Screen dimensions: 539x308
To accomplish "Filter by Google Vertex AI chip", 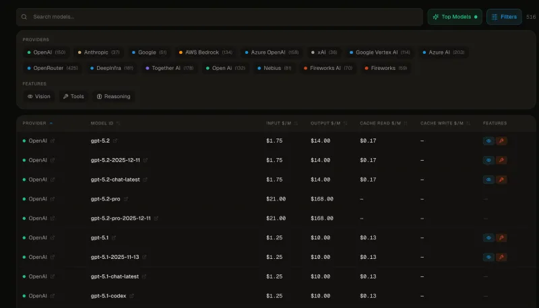I will (x=380, y=52).
